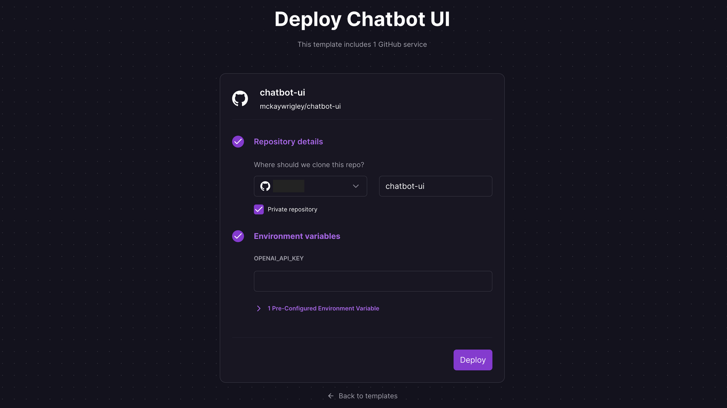Image resolution: width=727 pixels, height=408 pixels.
Task: Click the dropdown chevron for account selector
Action: click(356, 186)
